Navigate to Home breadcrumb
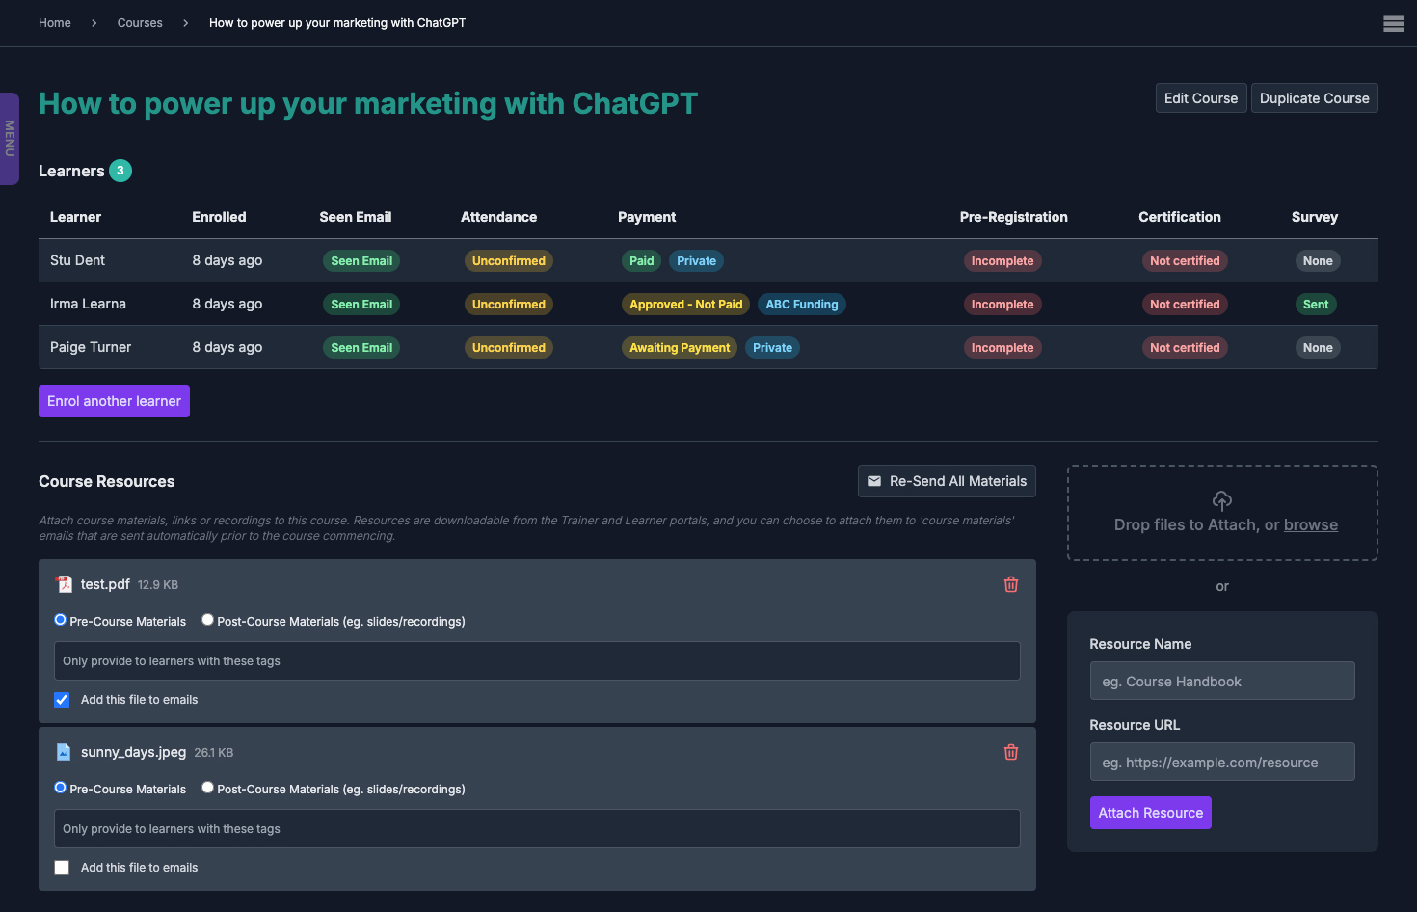Screen dimensions: 1417x912 click(55, 23)
